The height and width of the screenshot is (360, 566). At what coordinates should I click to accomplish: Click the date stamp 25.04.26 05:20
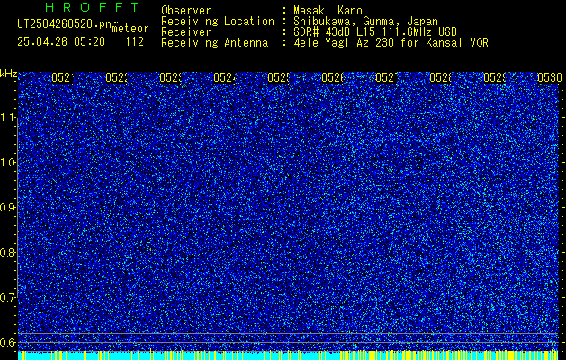[x=61, y=42]
